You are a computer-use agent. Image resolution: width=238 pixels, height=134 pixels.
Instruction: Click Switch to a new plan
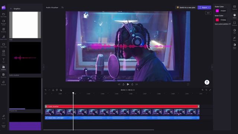(x=186, y=7)
